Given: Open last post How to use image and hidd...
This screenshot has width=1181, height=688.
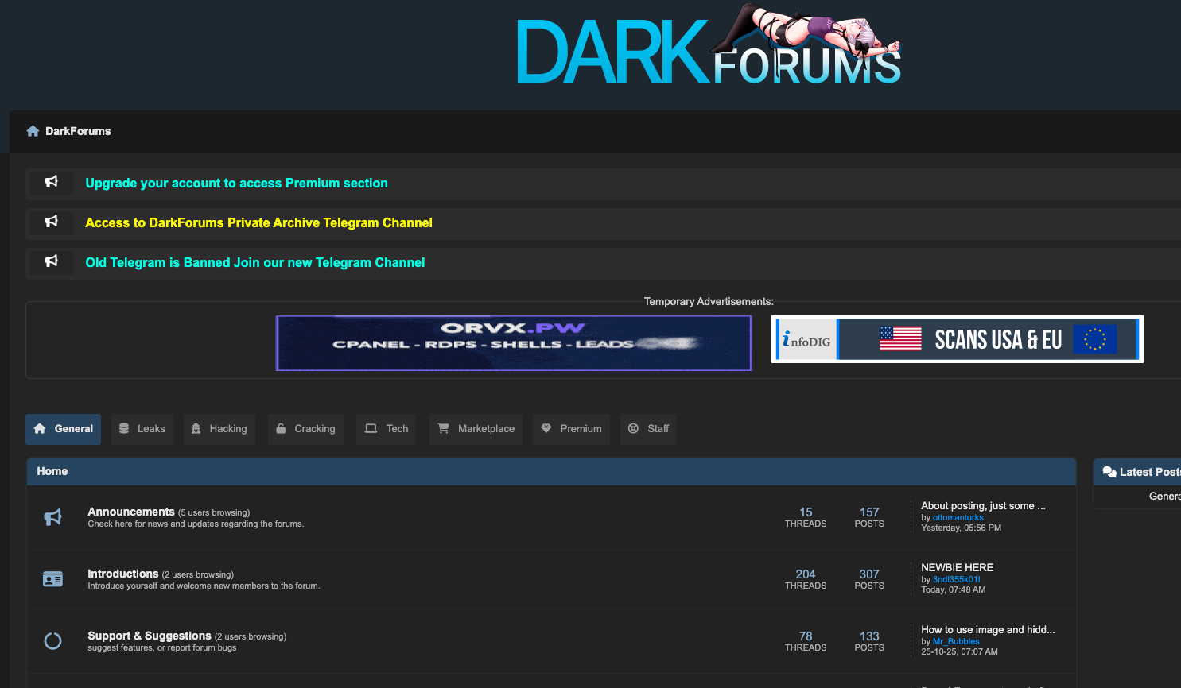Looking at the screenshot, I should click(988, 629).
